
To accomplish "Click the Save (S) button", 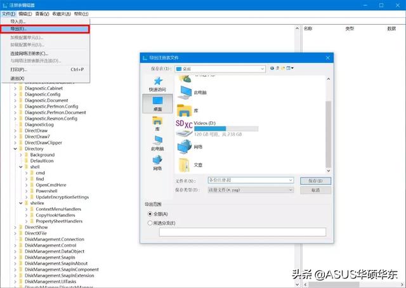I will pyautogui.click(x=315, y=181).
